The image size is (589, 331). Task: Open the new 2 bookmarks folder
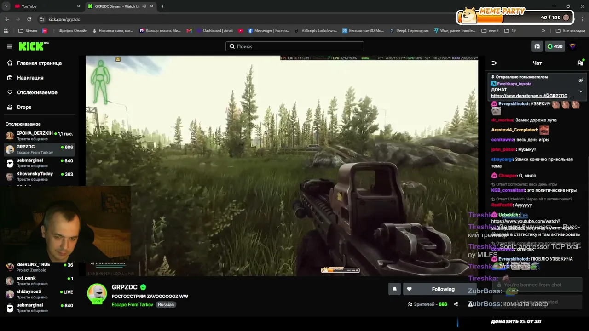[490, 31]
